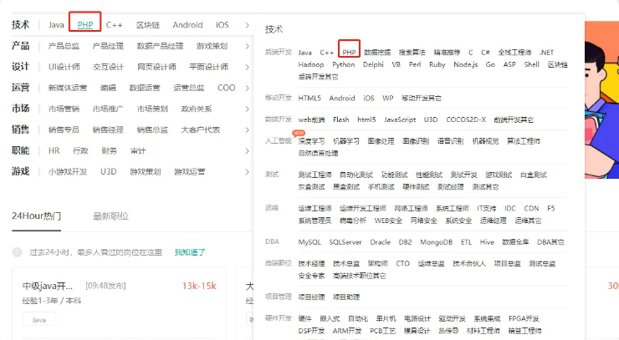Expand the 技术 category row arrow
The image size is (619, 340).
pos(247,25)
